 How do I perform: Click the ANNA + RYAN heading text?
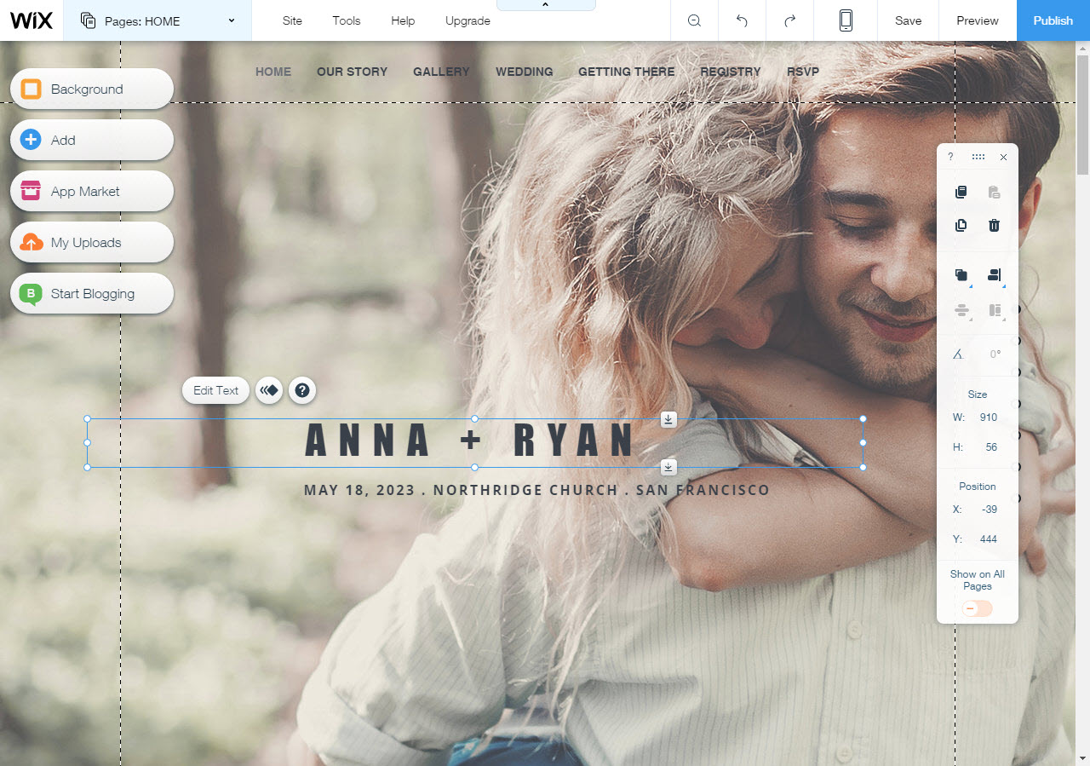470,441
